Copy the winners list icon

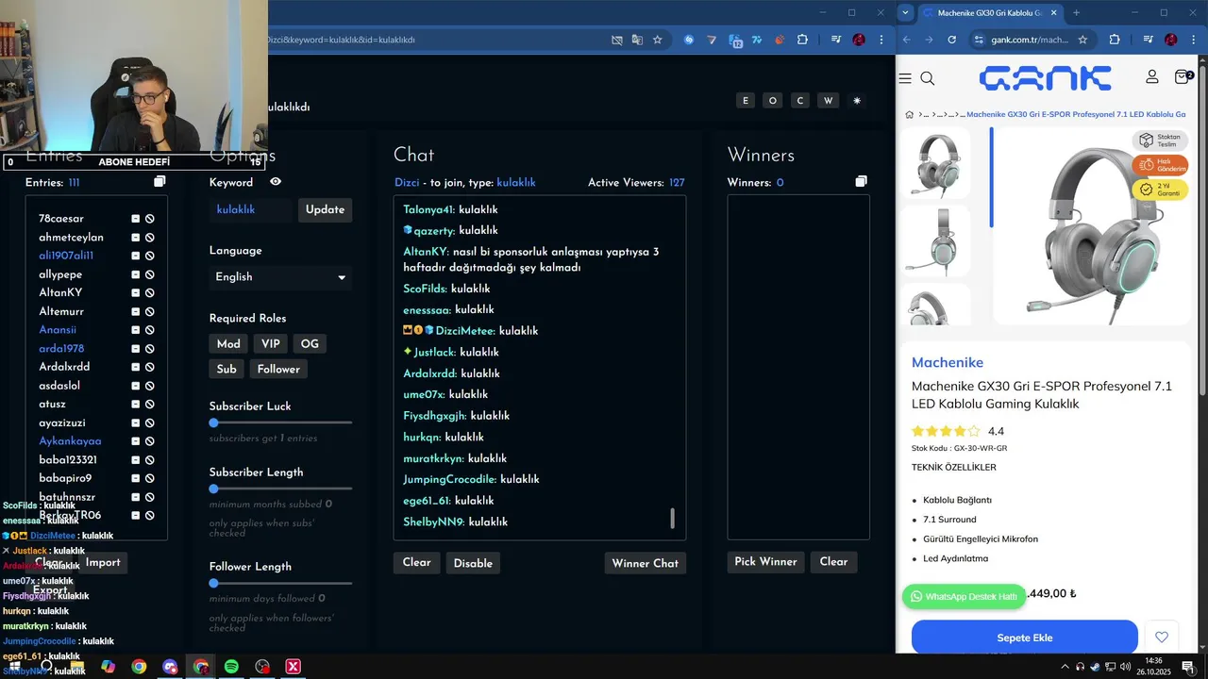pyautogui.click(x=861, y=181)
